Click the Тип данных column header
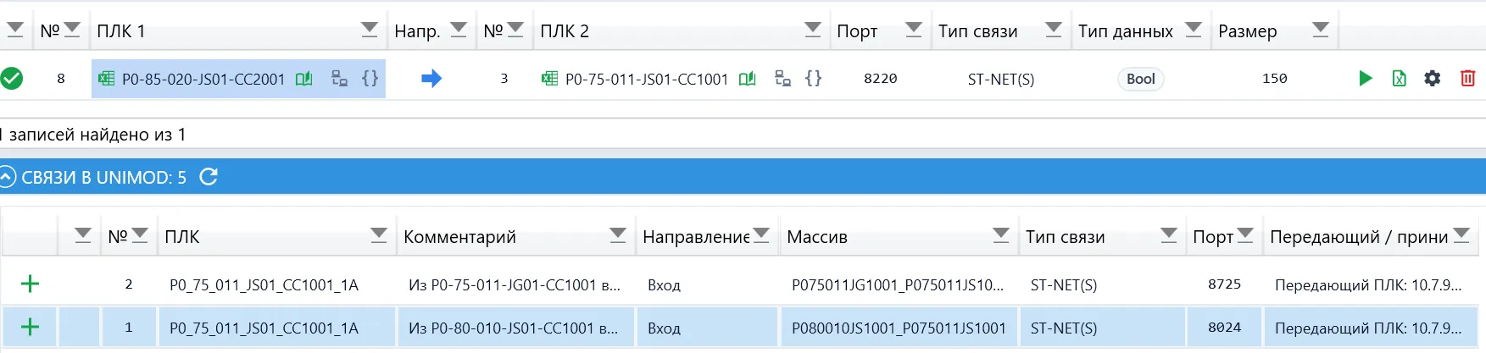Viewport: 1486px width, 353px height. (x=1126, y=31)
